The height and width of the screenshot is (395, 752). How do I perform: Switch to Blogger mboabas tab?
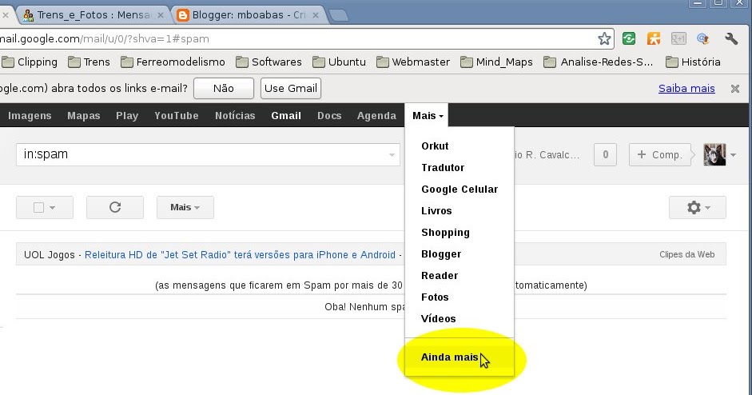pos(249,15)
